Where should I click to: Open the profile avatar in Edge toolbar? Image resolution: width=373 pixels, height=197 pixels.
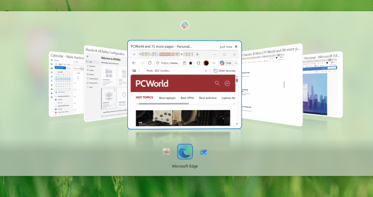(206, 63)
